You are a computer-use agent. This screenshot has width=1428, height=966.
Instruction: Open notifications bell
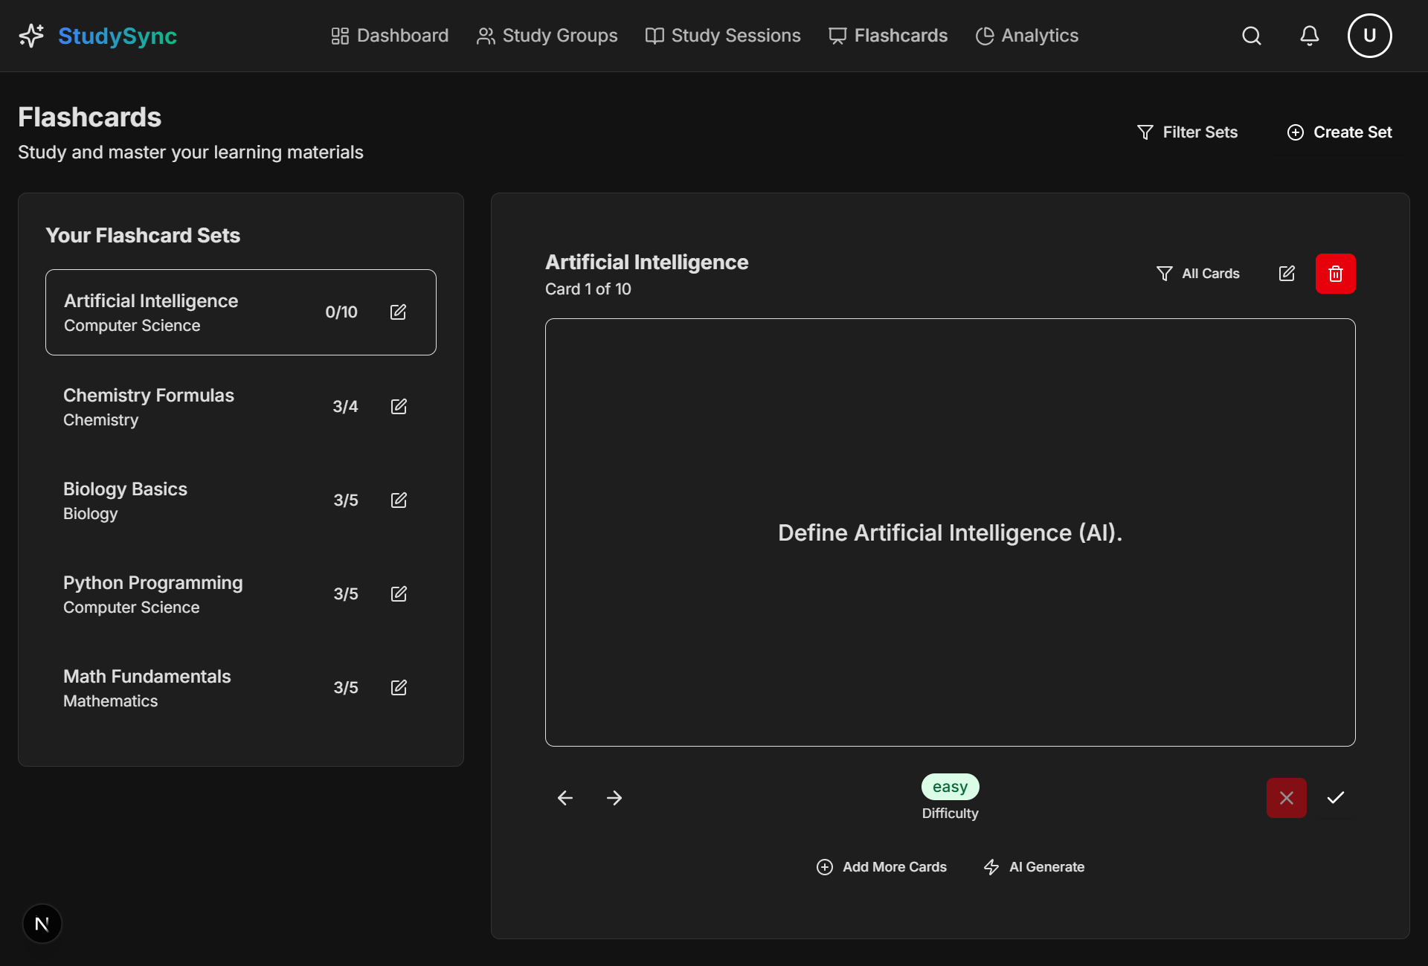coord(1309,36)
